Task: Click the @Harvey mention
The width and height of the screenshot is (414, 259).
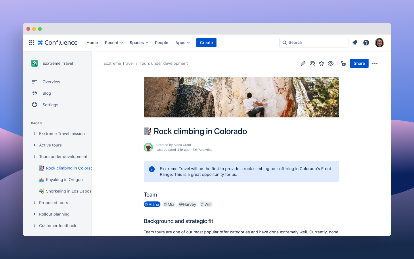Action: 187,204
